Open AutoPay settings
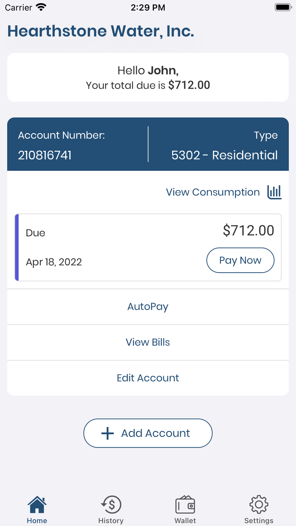The width and height of the screenshot is (296, 526). point(148,307)
